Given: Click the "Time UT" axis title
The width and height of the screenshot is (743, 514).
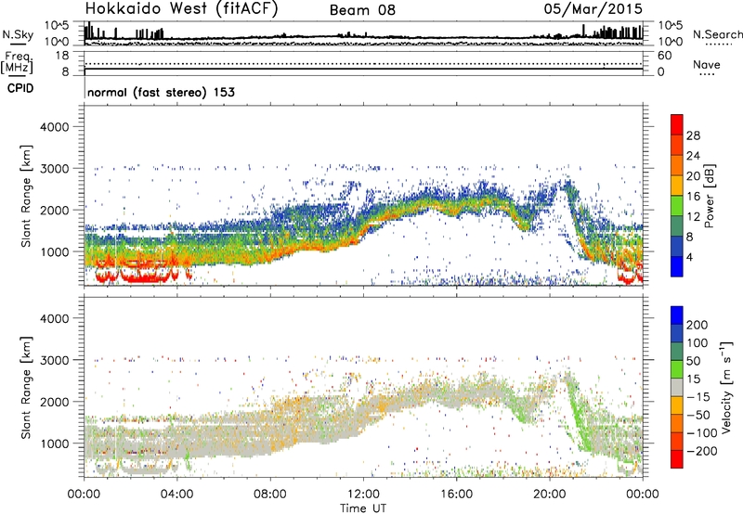Looking at the screenshot, I should (x=363, y=508).
